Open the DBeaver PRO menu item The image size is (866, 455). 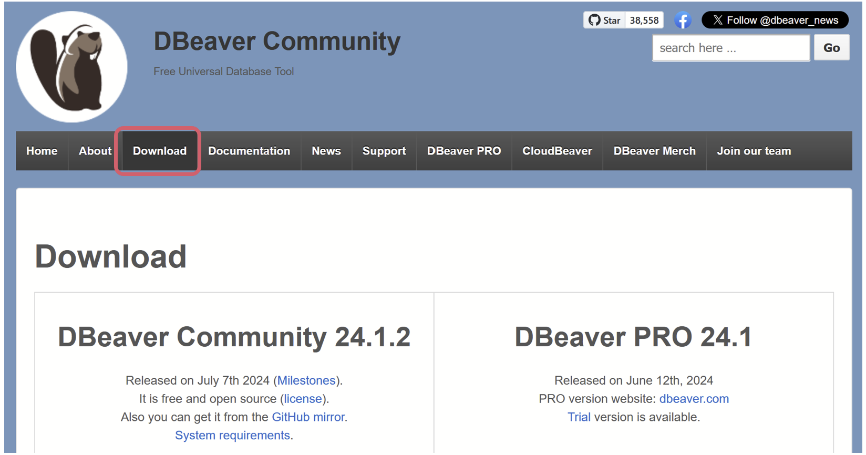point(464,151)
